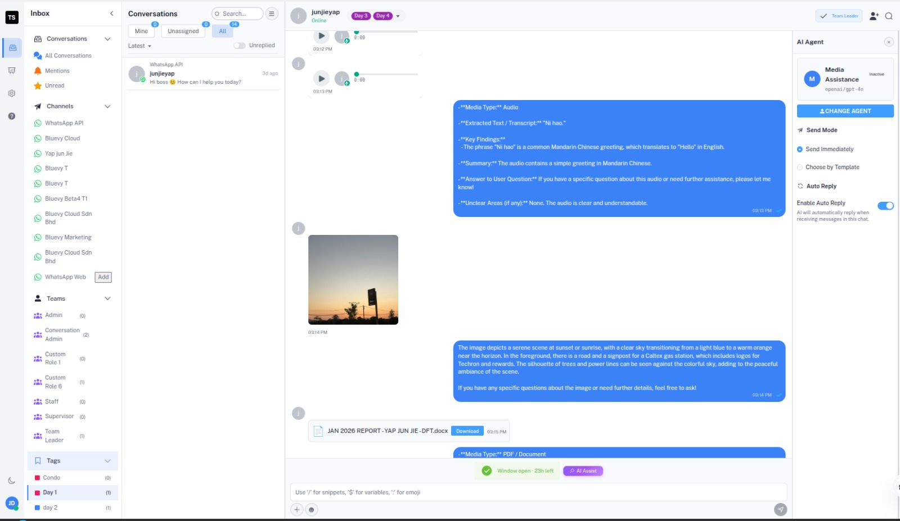Open conversation list filter menu icon
The height and width of the screenshot is (521, 900).
click(x=272, y=13)
